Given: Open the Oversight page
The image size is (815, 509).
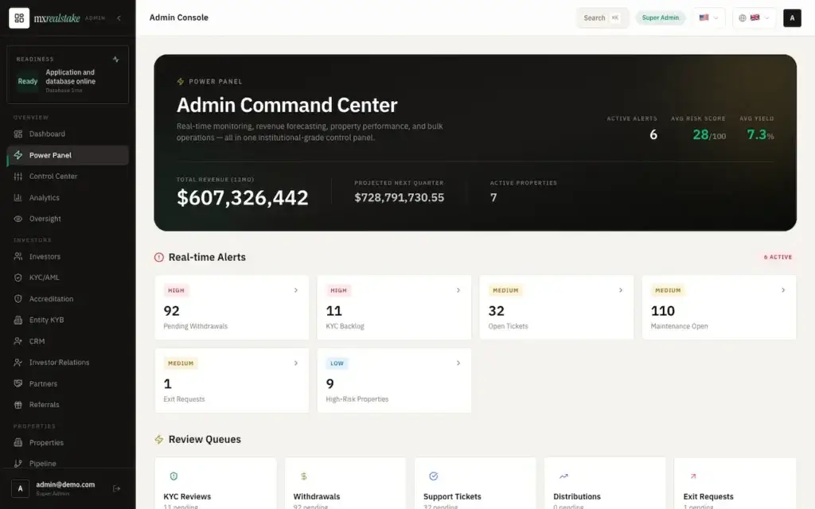Looking at the screenshot, I should [68, 219].
